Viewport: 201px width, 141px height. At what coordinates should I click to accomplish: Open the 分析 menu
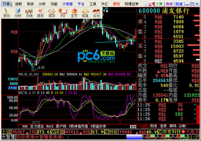(x=42, y=4)
